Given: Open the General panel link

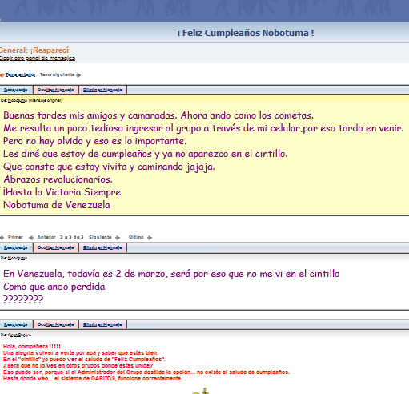Looking at the screenshot, I should click(x=14, y=50).
